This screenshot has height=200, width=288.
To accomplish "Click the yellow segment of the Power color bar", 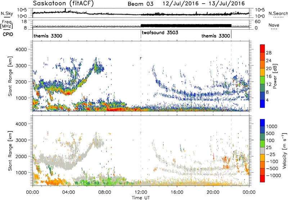I will click(262, 72).
